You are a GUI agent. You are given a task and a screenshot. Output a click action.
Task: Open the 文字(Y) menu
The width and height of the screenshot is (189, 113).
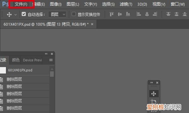pos(90,4)
